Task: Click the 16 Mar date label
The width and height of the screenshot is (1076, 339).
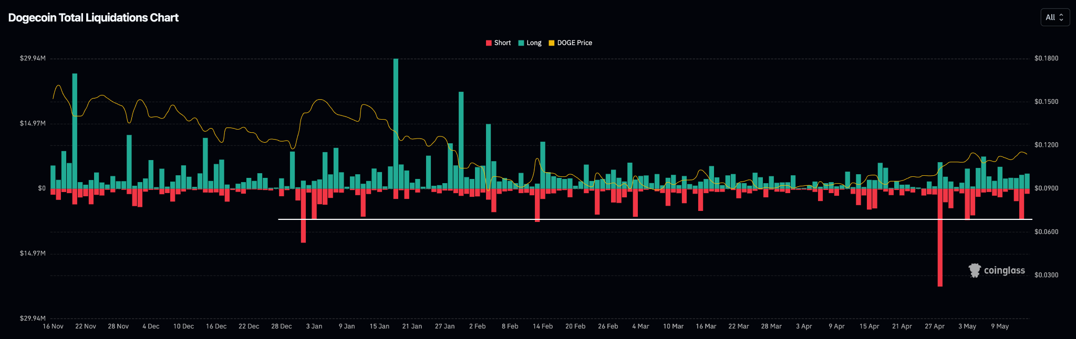Action: click(x=706, y=326)
